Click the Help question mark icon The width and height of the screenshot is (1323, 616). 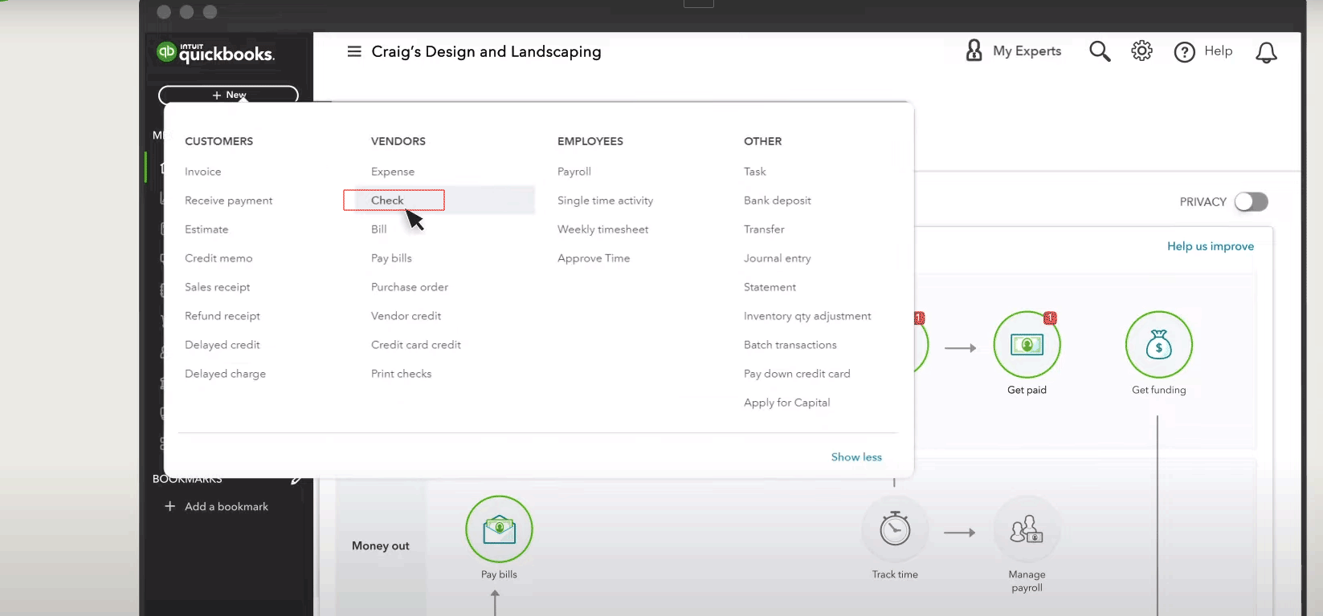point(1184,52)
